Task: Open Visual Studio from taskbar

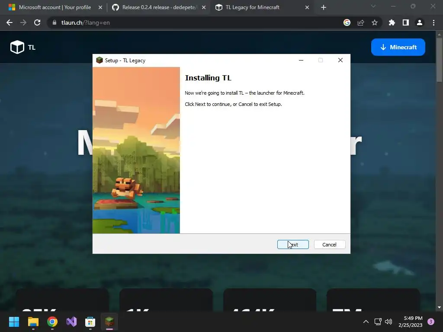Action: (71, 322)
